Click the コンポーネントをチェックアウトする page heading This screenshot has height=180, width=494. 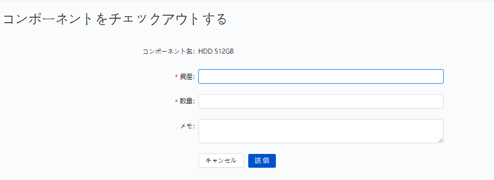[x=115, y=19]
